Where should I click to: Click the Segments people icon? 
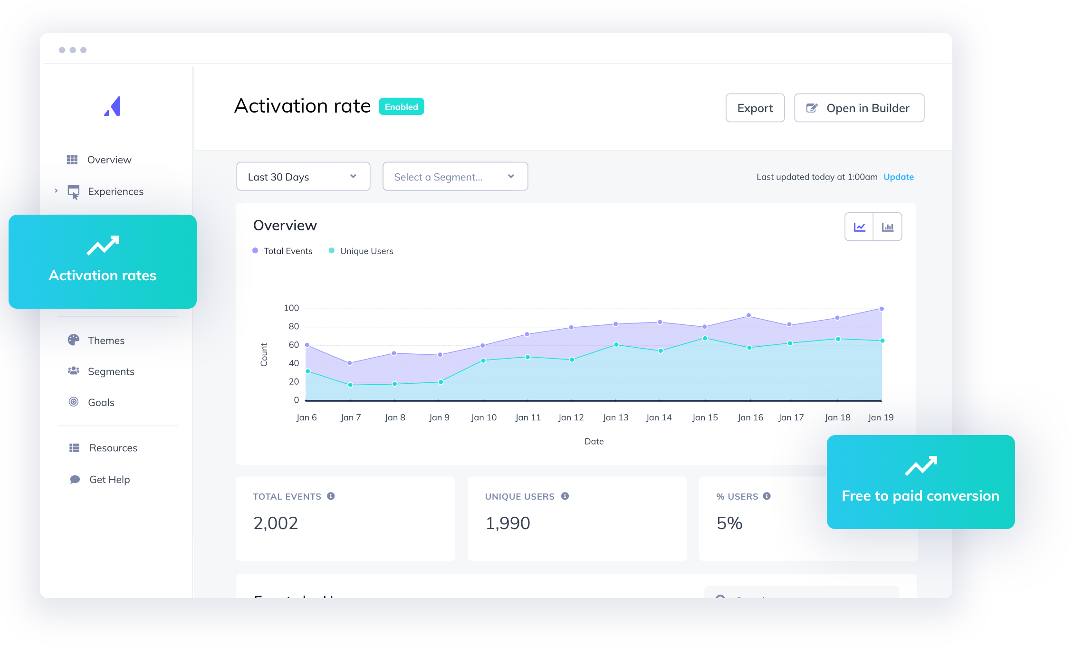[74, 371]
